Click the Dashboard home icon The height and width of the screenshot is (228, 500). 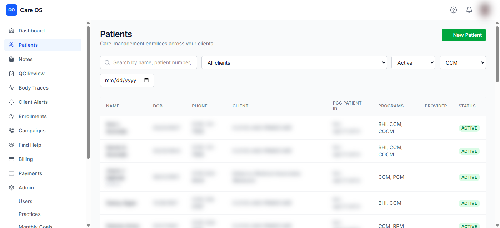point(11,31)
